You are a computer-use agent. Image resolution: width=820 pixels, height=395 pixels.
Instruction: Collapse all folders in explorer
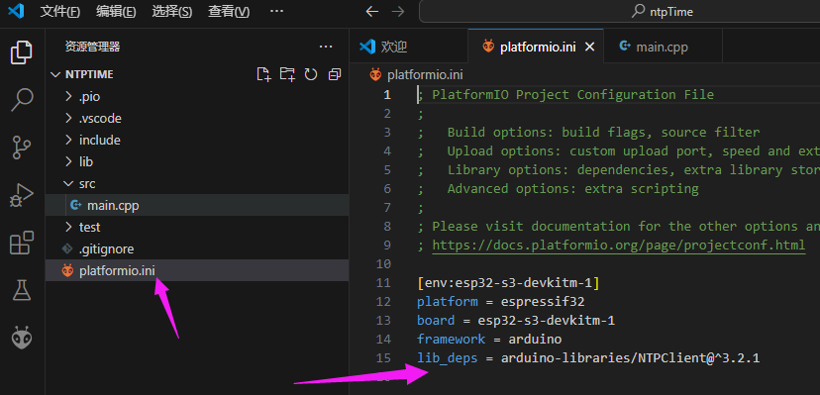(335, 74)
